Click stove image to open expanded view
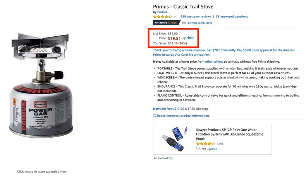Viewport: 306px width, 184px height. point(52,95)
